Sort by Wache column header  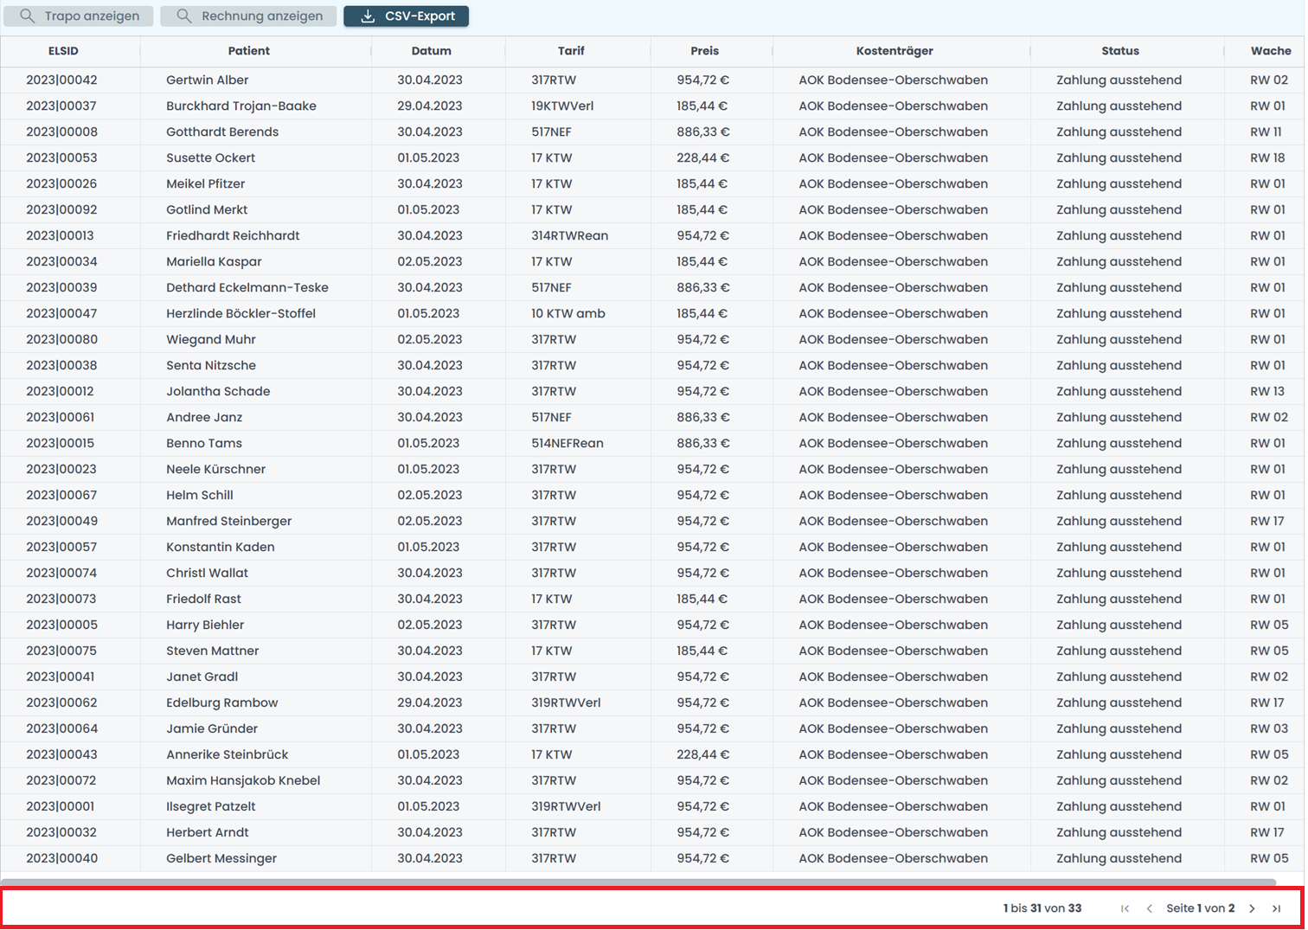pyautogui.click(x=1270, y=51)
